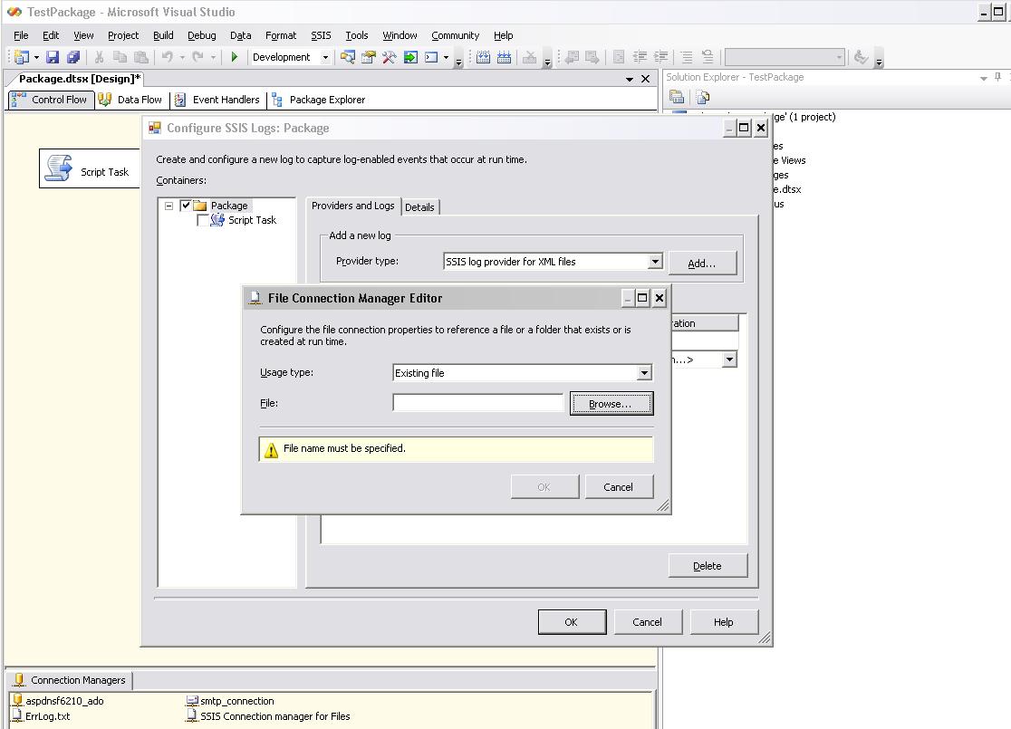Expand the Provider type combo box

tap(655, 262)
